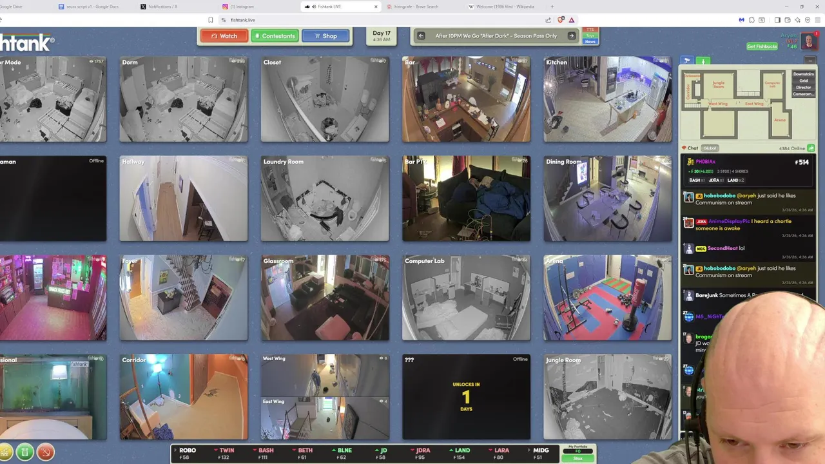Click the Get Fishbucks button

pyautogui.click(x=762, y=46)
